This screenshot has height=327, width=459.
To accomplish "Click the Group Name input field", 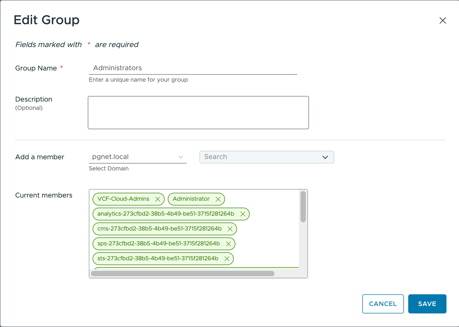I will (193, 68).
